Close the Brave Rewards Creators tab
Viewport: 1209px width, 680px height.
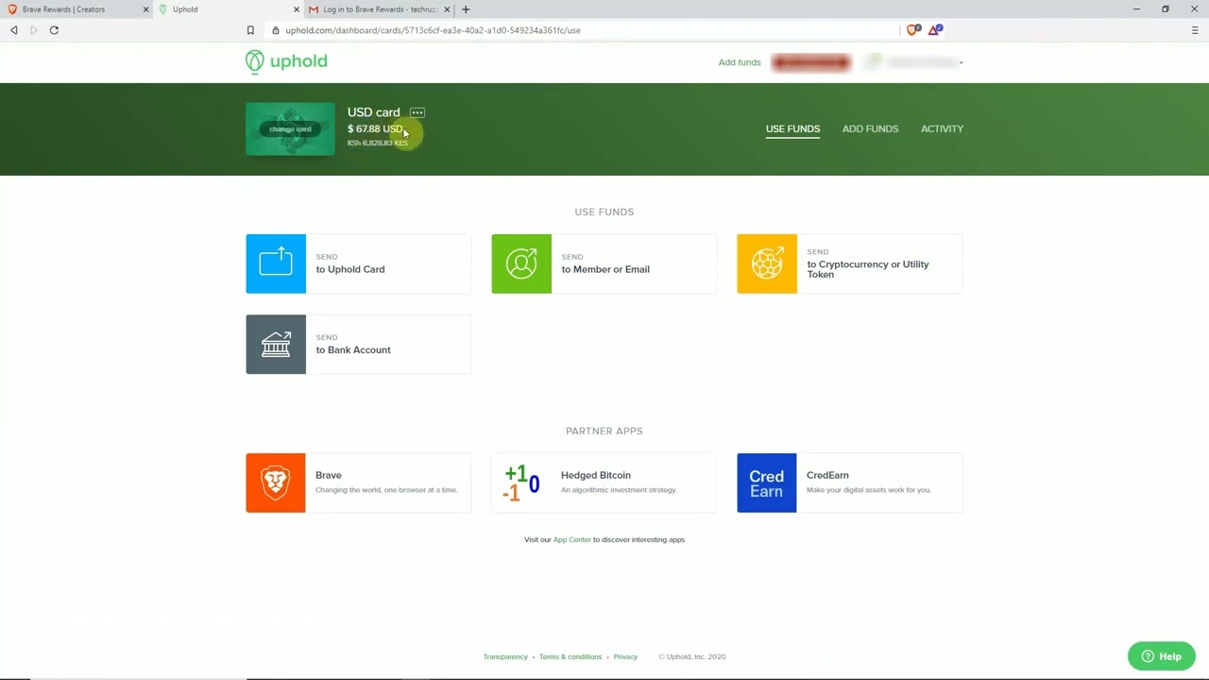pos(145,9)
